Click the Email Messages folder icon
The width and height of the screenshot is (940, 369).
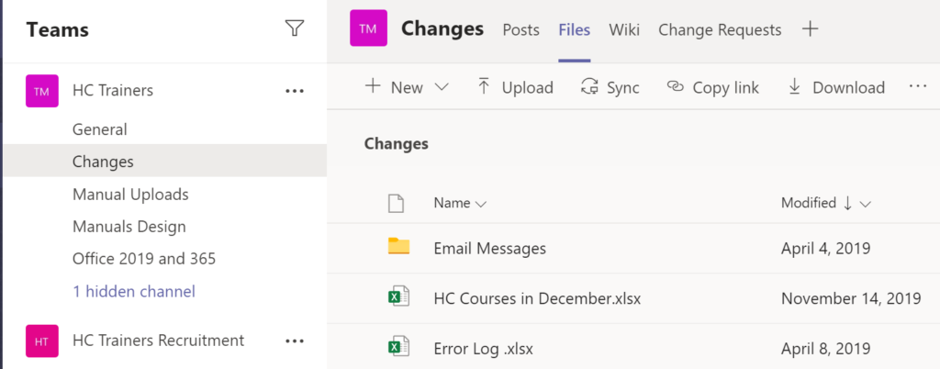point(397,248)
